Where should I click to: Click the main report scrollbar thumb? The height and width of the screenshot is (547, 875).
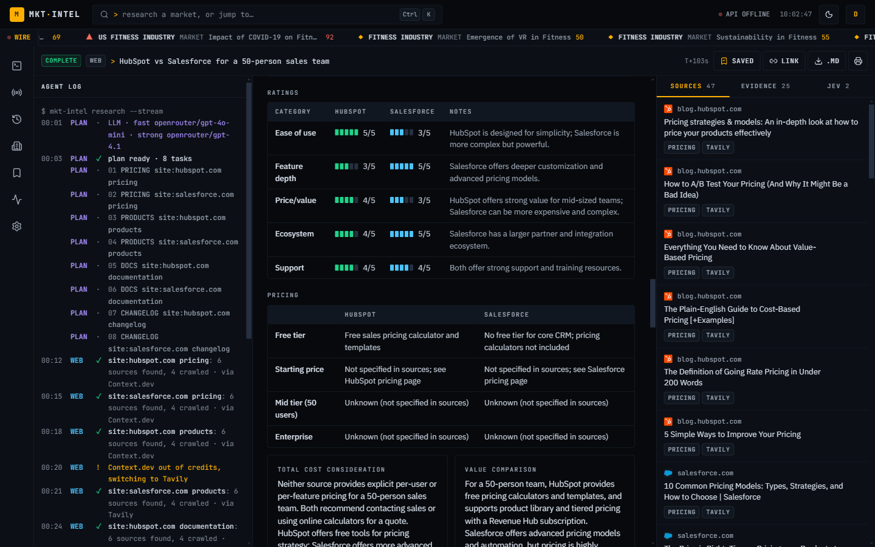[653, 303]
